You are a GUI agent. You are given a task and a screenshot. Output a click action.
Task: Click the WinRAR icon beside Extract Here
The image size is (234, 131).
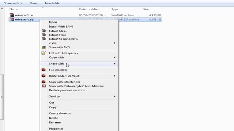pos(44,35)
